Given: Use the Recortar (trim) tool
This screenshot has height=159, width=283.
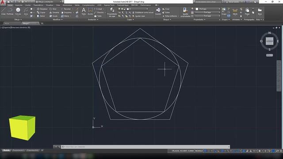Looking at the screenshot, I should pos(66,9).
